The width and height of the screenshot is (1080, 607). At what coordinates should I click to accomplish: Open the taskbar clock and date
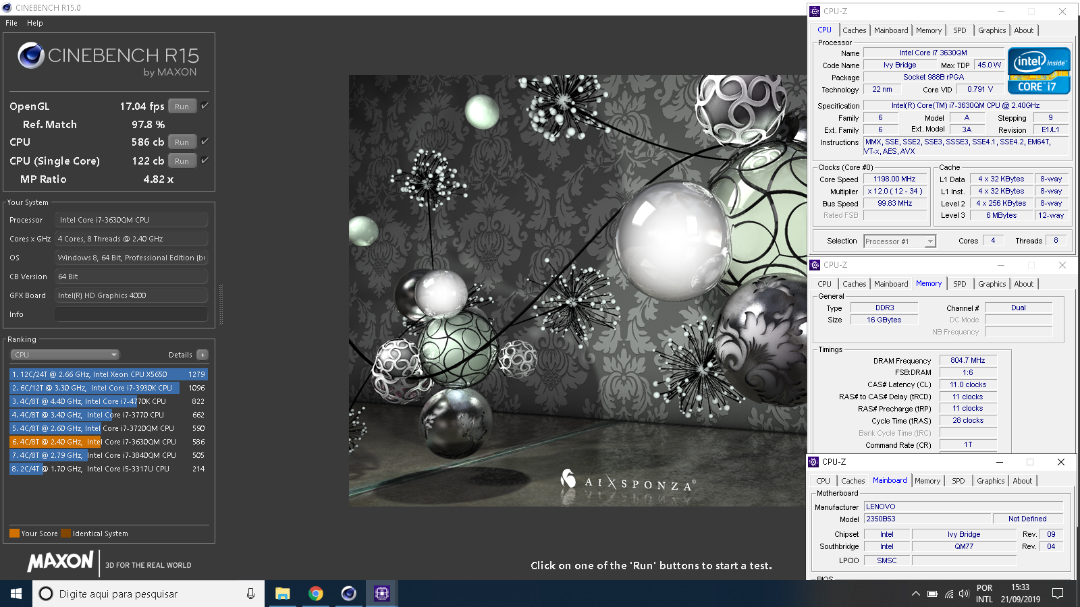click(1021, 594)
